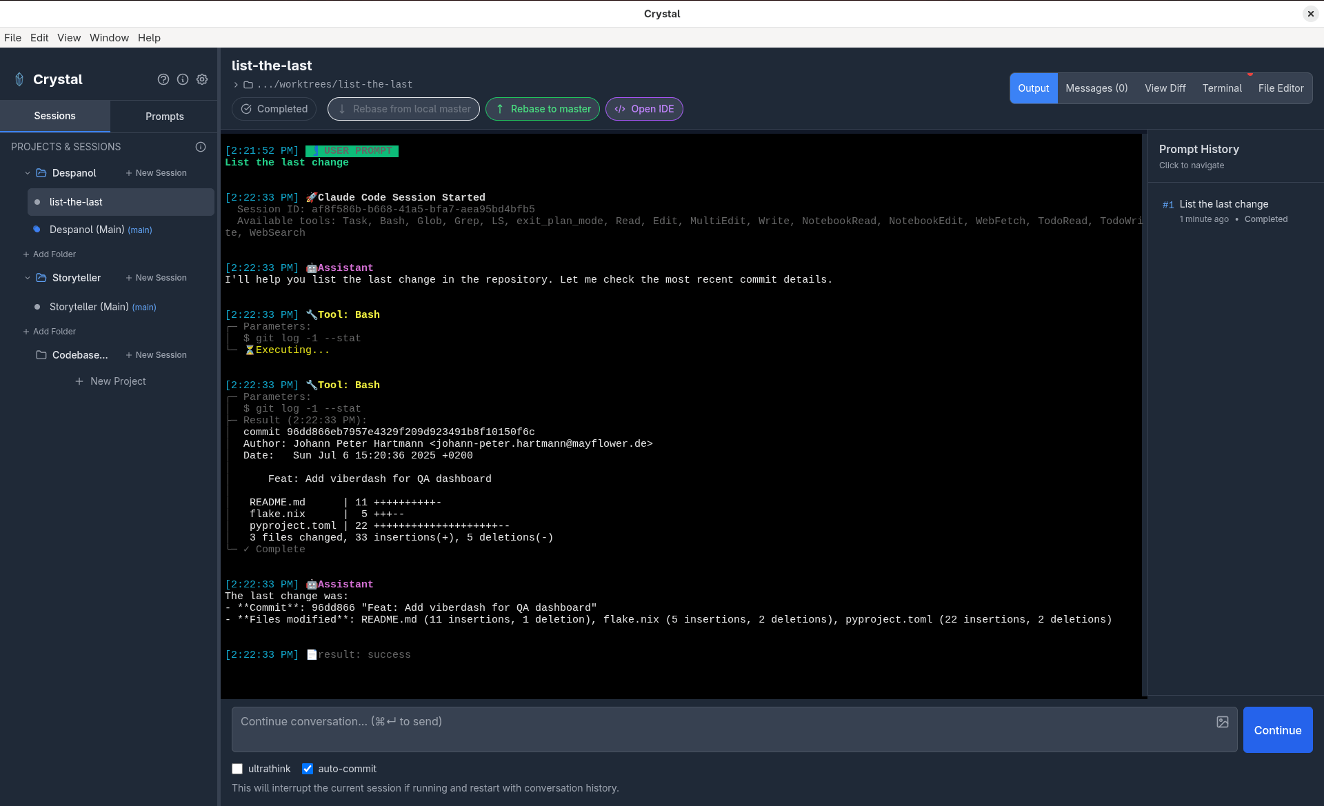Click the Open IDE button
Viewport: 1324px width, 806px height.
click(x=644, y=109)
